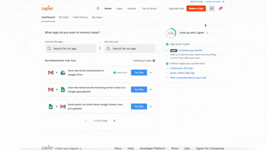This screenshot has height=150, width=266.
Task: Open the Help footer link
Action: (x=131, y=148)
